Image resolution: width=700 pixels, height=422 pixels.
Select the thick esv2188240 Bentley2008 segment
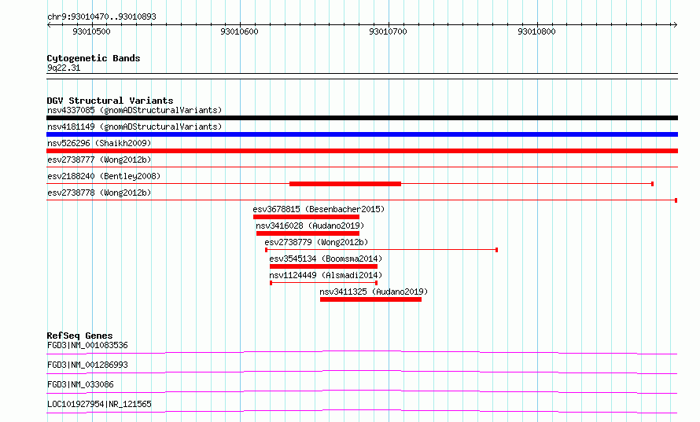pos(345,184)
